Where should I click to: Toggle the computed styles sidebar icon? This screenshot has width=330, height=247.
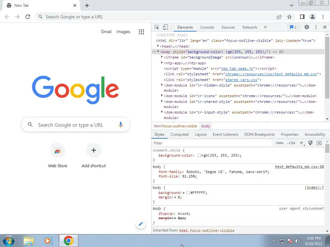click(319, 143)
